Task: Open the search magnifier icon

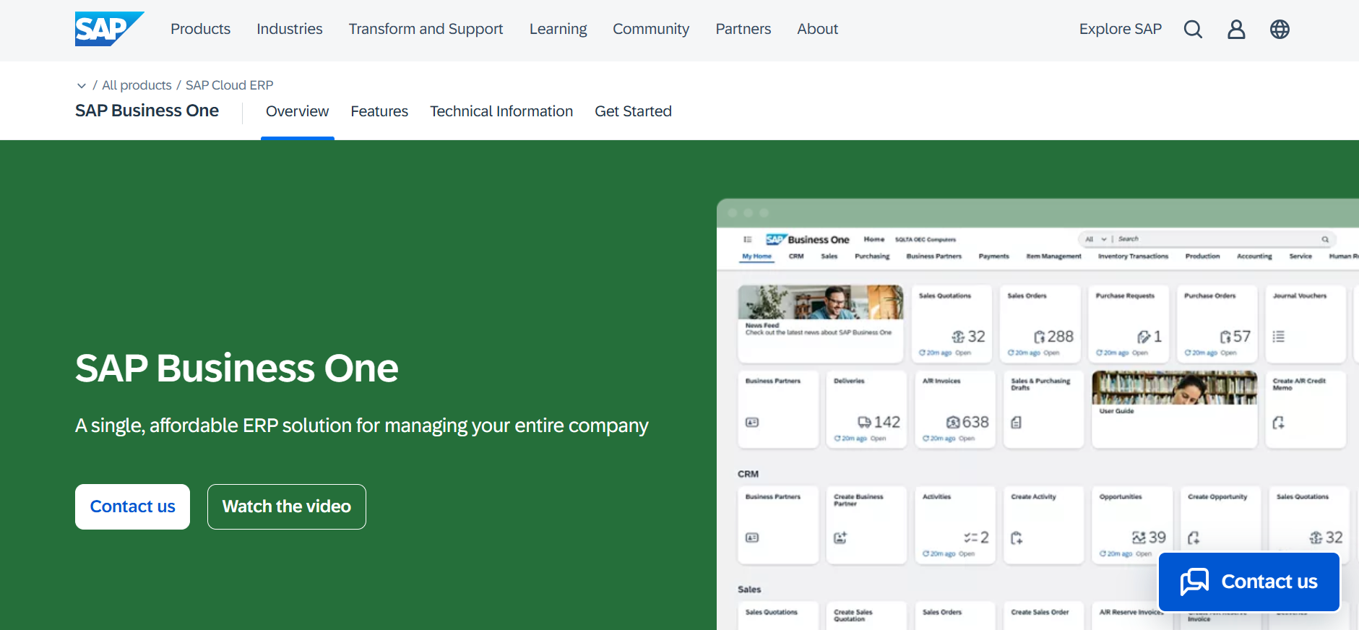Action: tap(1193, 29)
